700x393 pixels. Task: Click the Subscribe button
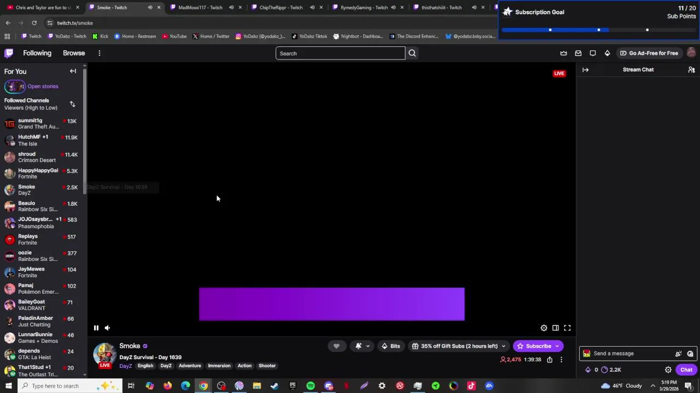pyautogui.click(x=534, y=346)
